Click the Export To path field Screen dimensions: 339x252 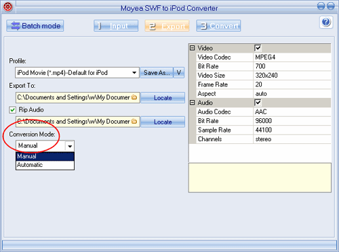coord(77,97)
